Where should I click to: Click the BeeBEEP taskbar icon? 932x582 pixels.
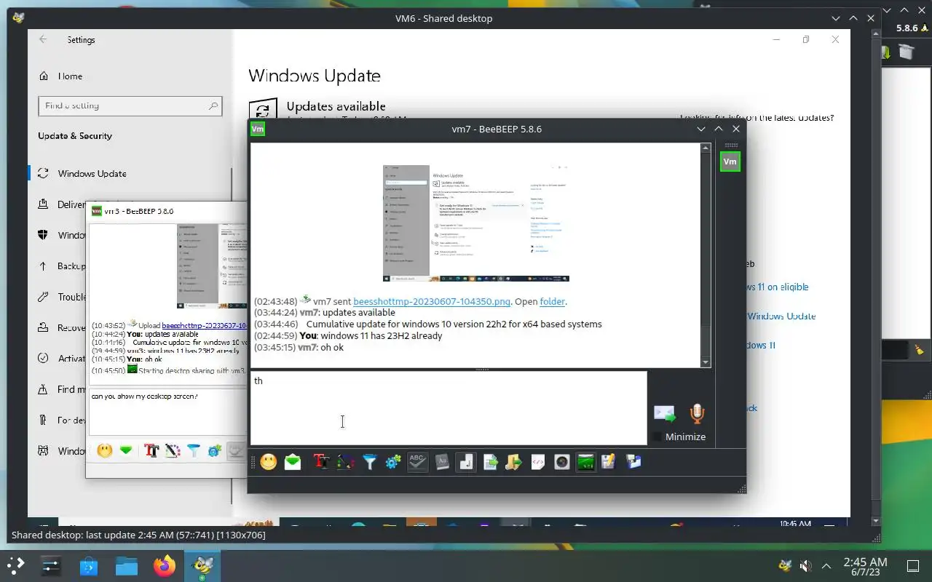202,565
